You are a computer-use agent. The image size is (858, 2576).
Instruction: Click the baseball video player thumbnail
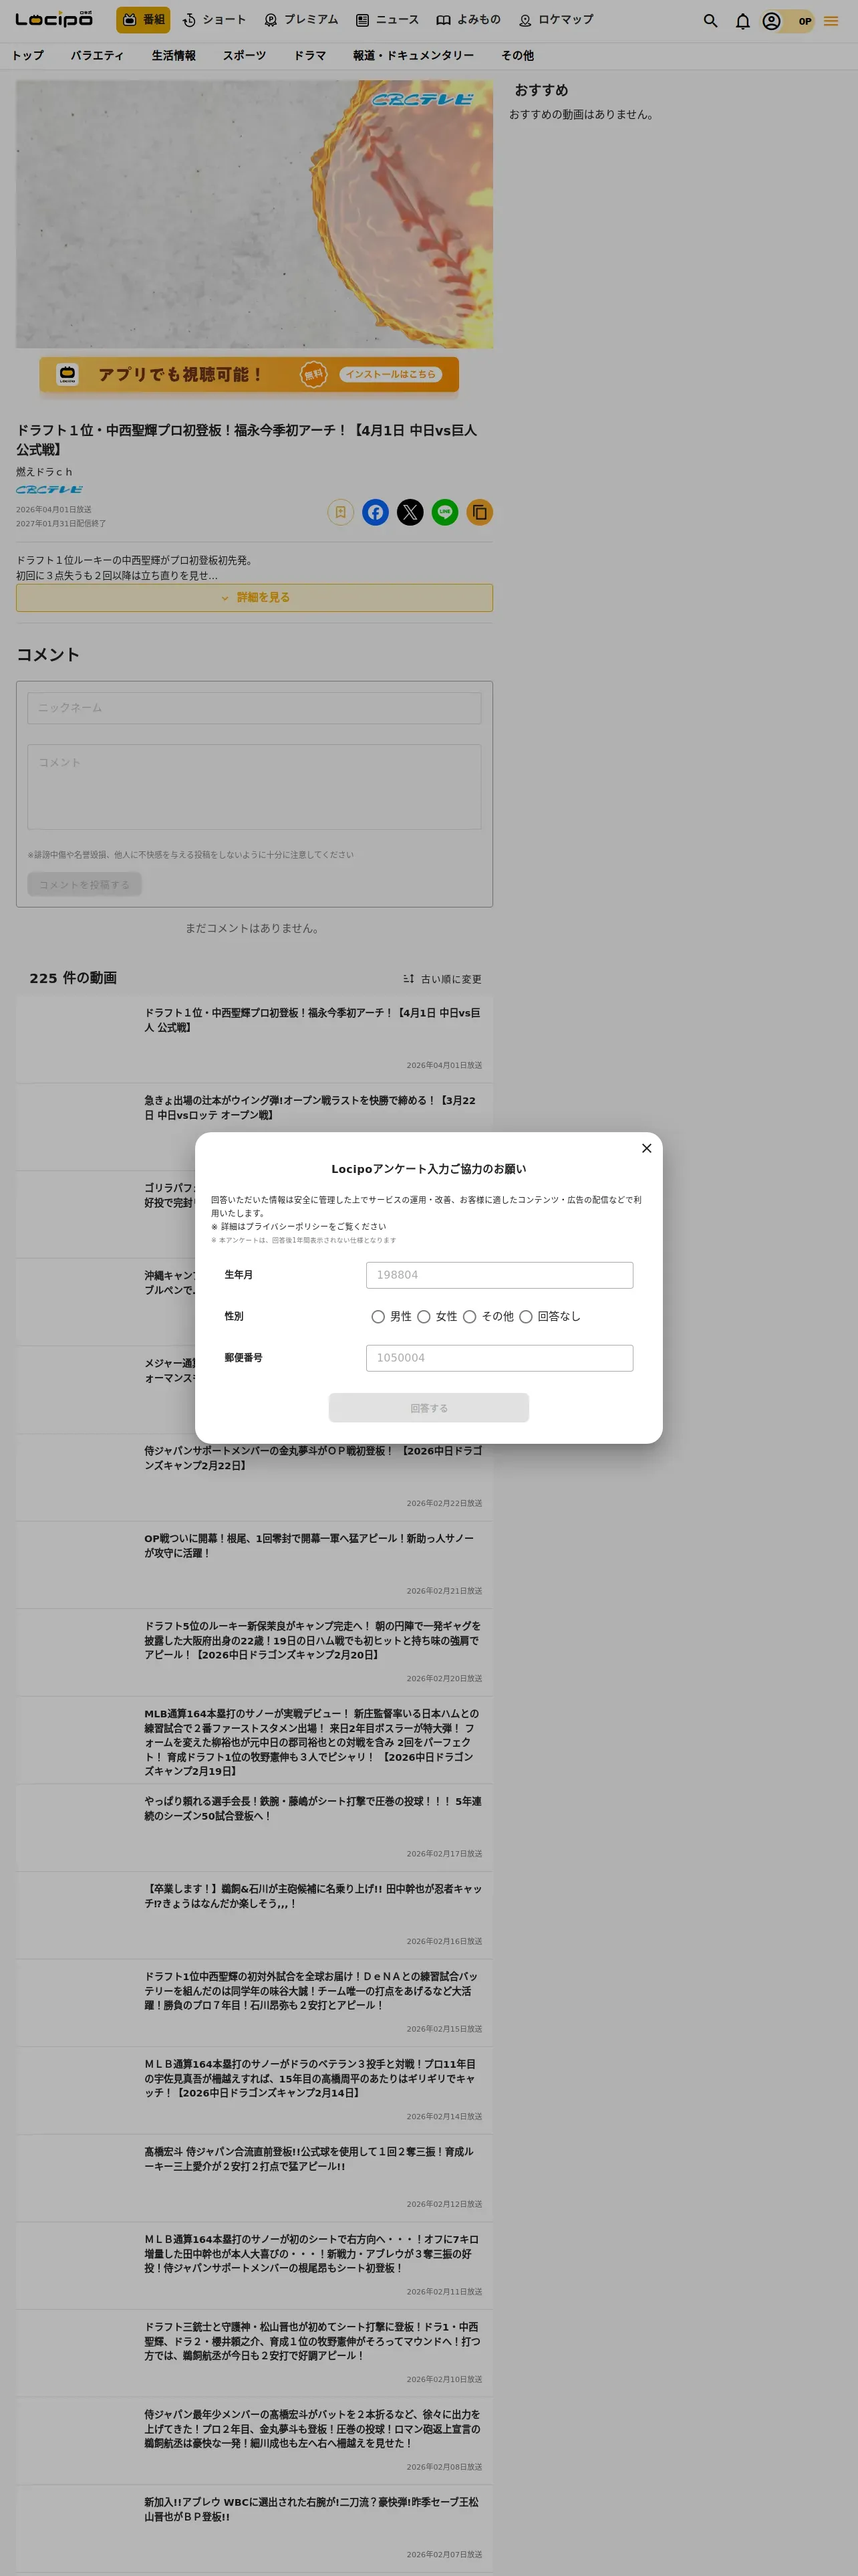click(255, 214)
